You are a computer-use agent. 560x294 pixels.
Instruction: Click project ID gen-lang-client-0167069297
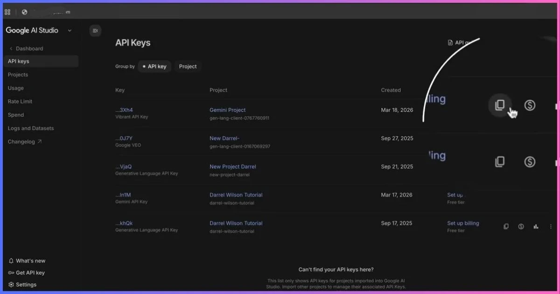240,147
